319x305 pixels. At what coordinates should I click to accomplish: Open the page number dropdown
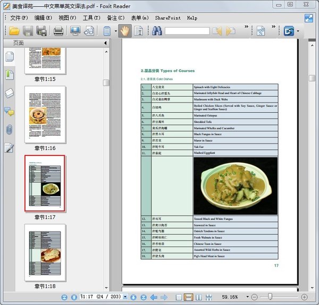pos(125,297)
